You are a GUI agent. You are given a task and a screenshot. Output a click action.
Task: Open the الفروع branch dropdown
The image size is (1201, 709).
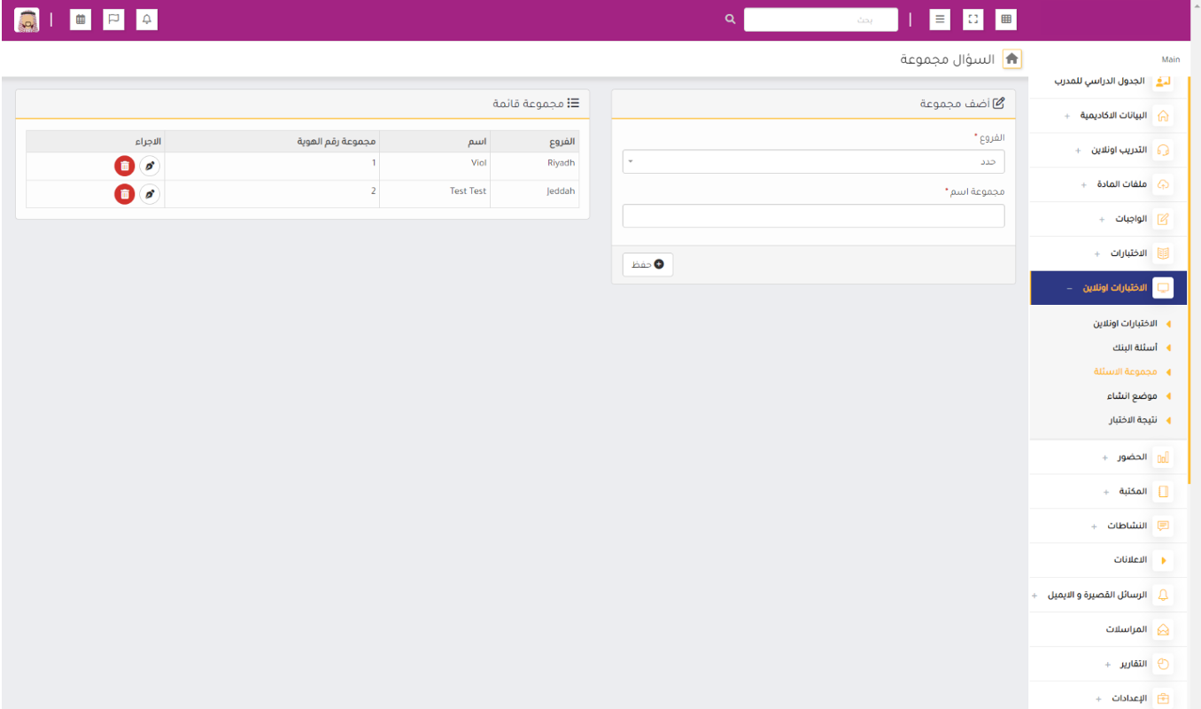pos(813,161)
